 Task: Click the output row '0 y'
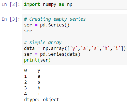click(x=32, y=70)
